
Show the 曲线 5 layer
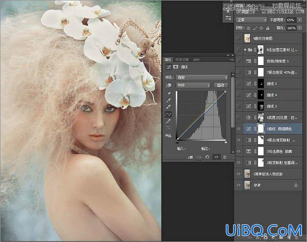238,83
